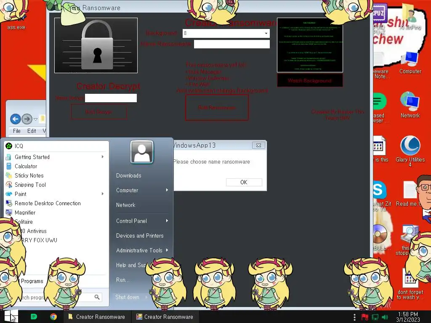Show hidden tray icons via dots
Screen dimensions: 431x323
tap(354, 317)
